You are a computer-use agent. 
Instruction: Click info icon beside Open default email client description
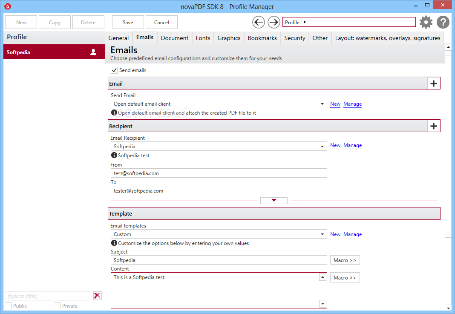tap(114, 112)
